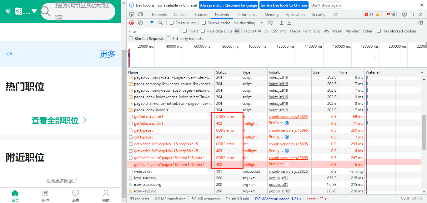Open the DevTools three-dot menu

[413, 14]
